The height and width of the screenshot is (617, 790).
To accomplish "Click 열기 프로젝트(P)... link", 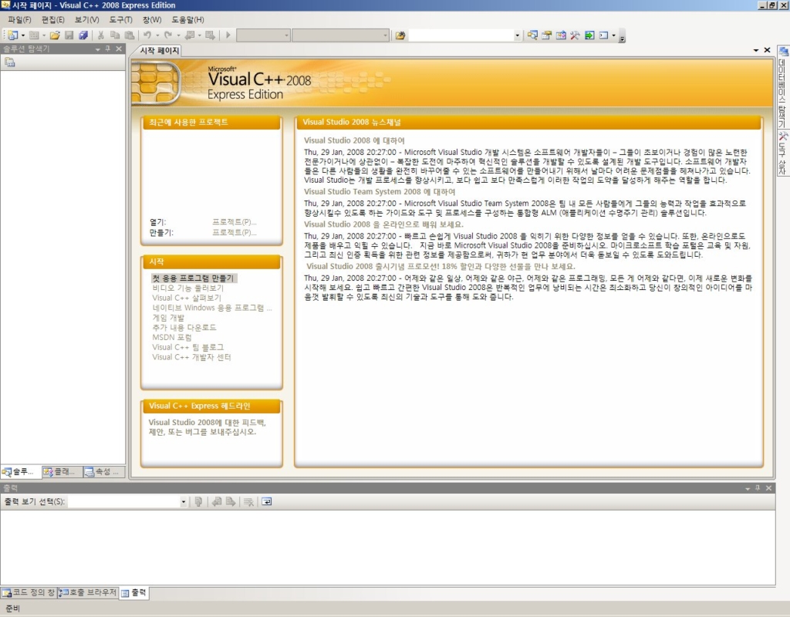I will 235,221.
